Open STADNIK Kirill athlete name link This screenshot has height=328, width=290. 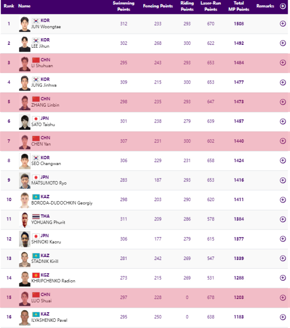pyautogui.click(x=45, y=261)
